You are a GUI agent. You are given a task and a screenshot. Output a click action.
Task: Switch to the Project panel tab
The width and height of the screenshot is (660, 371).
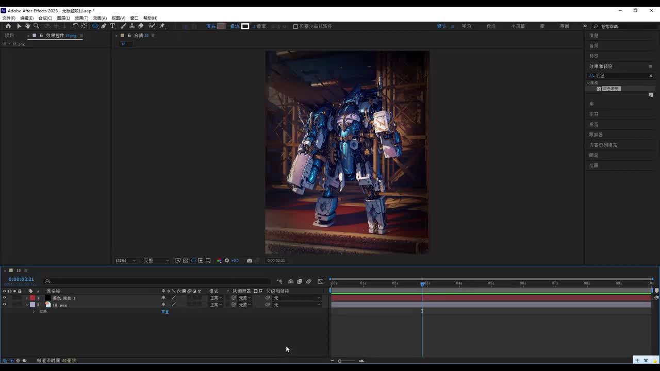click(10, 36)
